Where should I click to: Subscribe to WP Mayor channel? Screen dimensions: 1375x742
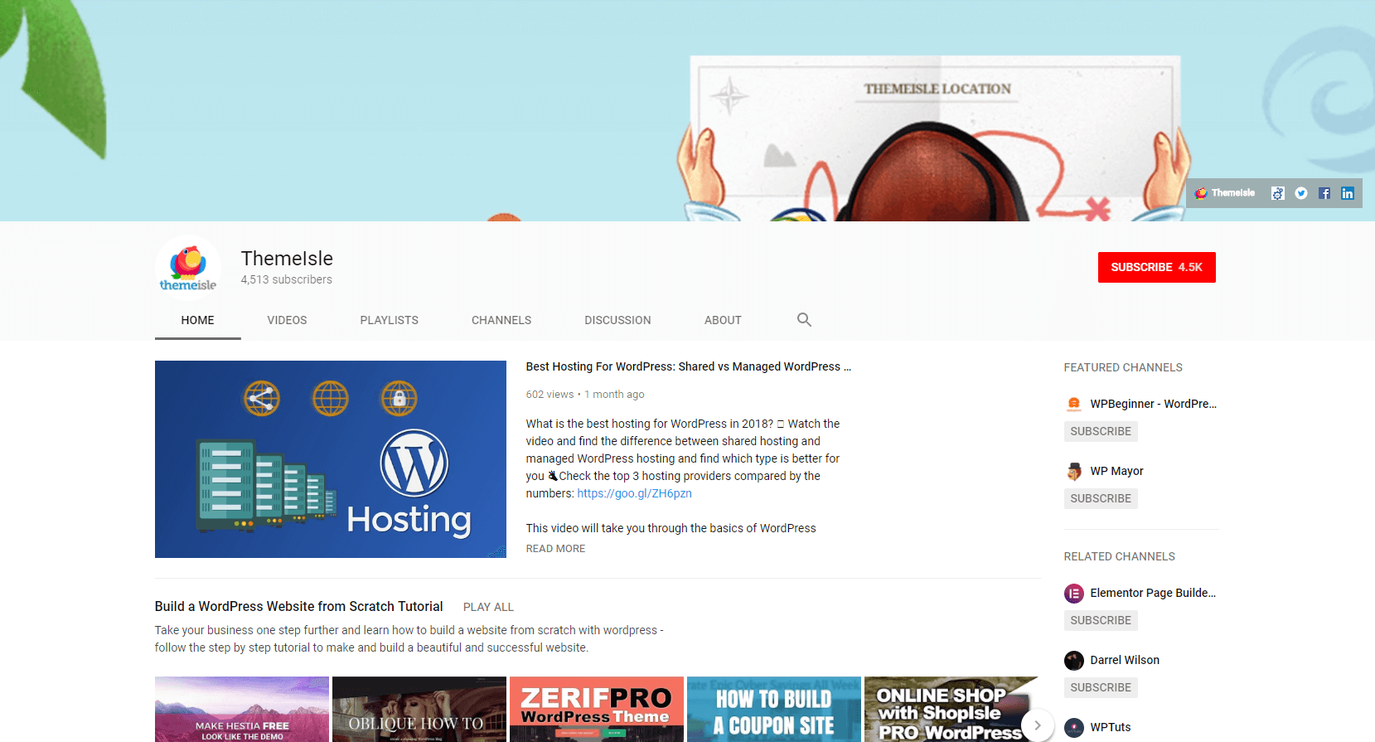point(1101,498)
